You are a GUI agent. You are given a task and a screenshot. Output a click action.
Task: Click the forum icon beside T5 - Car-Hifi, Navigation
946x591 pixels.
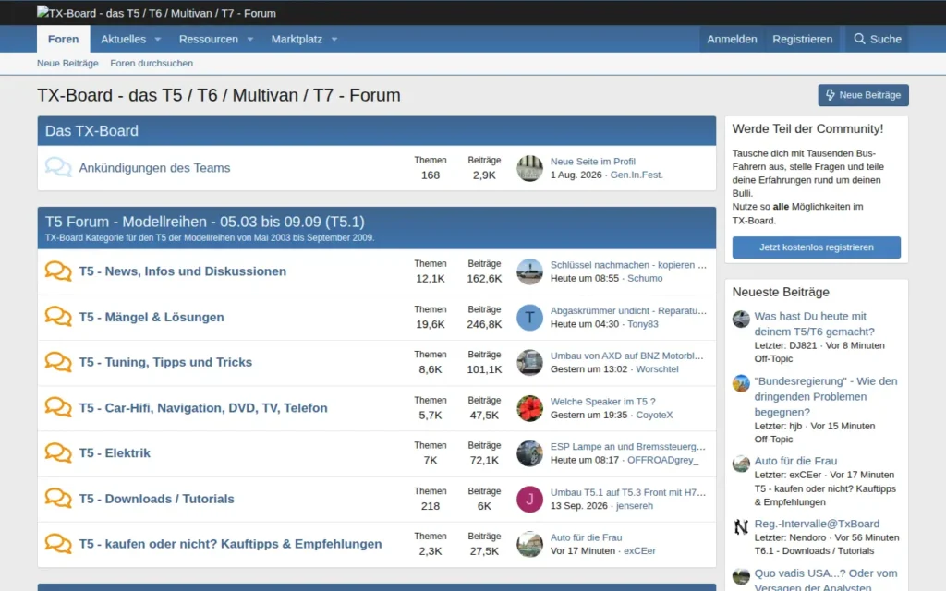tap(58, 407)
